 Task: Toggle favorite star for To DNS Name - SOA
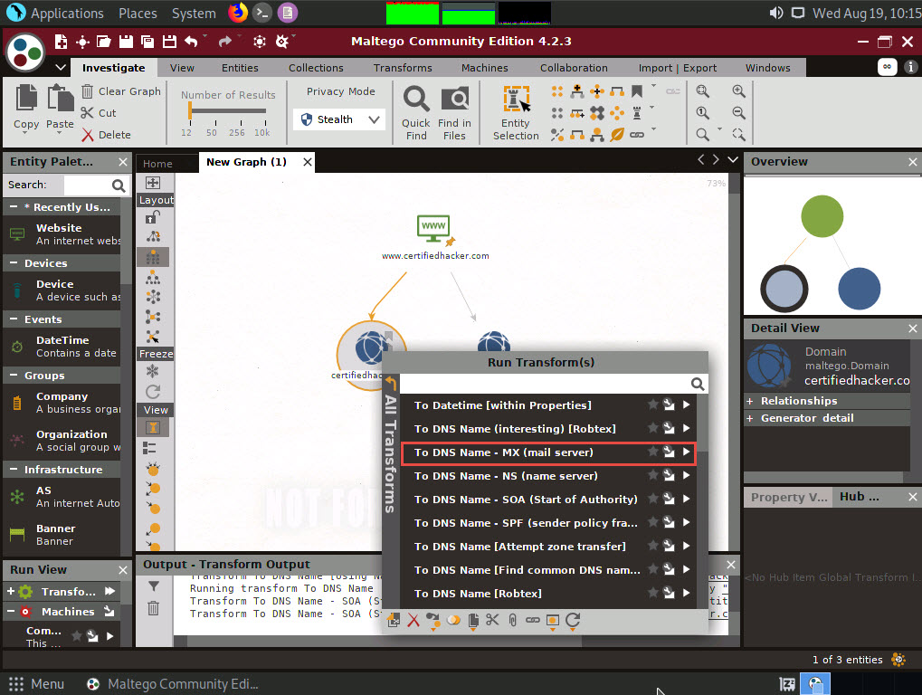652,499
